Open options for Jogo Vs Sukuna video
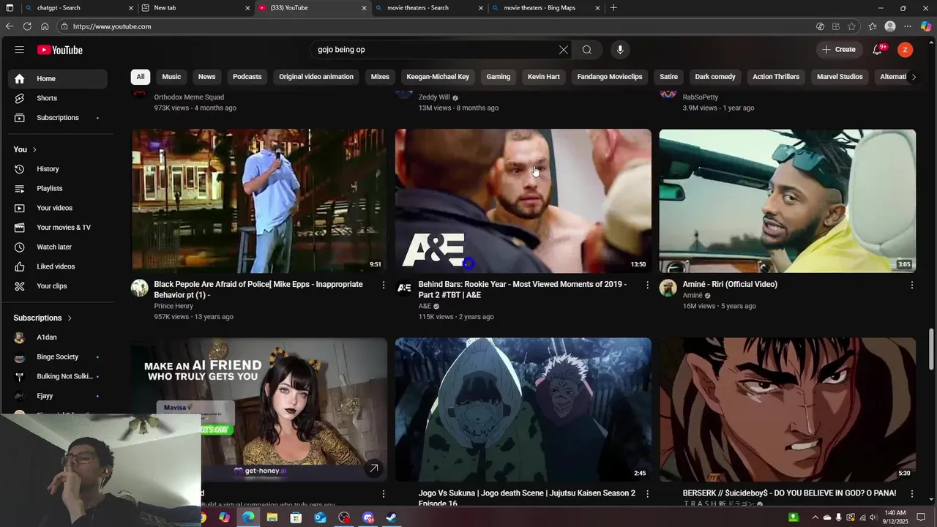The image size is (937, 527). coord(647,494)
